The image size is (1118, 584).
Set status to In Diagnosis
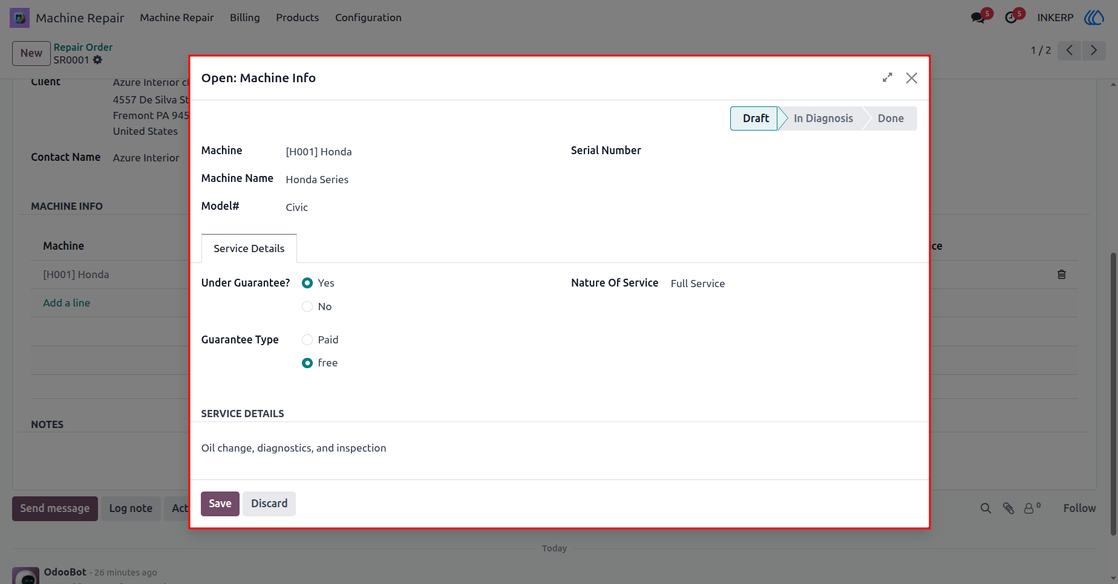pyautogui.click(x=823, y=118)
